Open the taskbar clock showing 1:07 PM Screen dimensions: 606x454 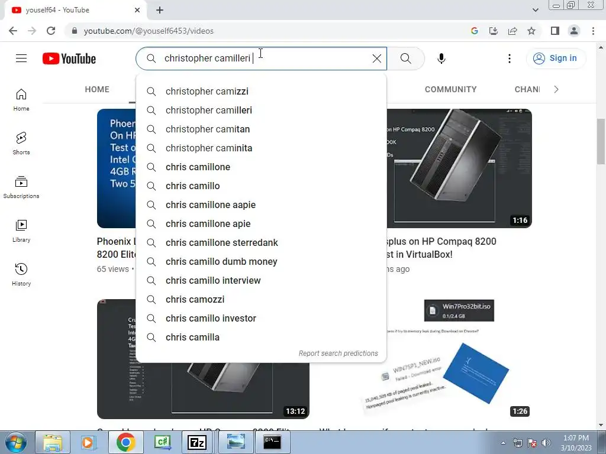click(576, 443)
